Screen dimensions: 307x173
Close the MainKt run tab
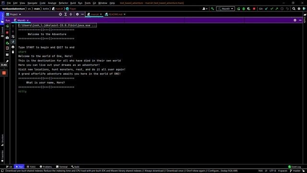click(28, 20)
